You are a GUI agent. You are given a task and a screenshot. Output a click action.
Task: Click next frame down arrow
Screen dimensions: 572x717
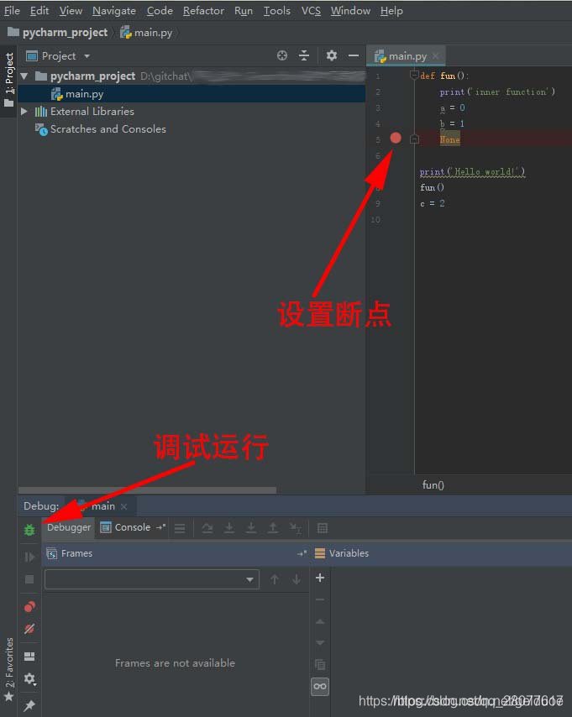[x=296, y=579]
